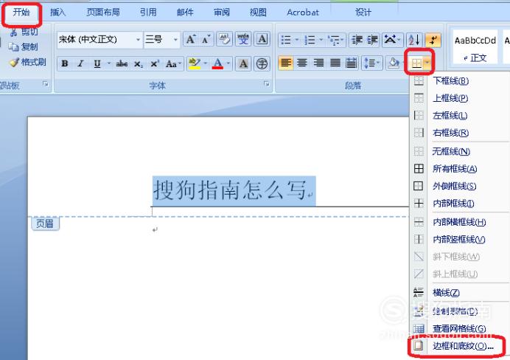Open the change case Aa menu

coord(173,63)
